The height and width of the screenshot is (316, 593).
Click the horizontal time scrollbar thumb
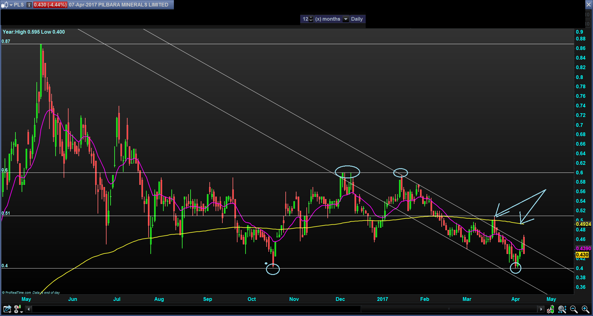[x=449, y=309]
